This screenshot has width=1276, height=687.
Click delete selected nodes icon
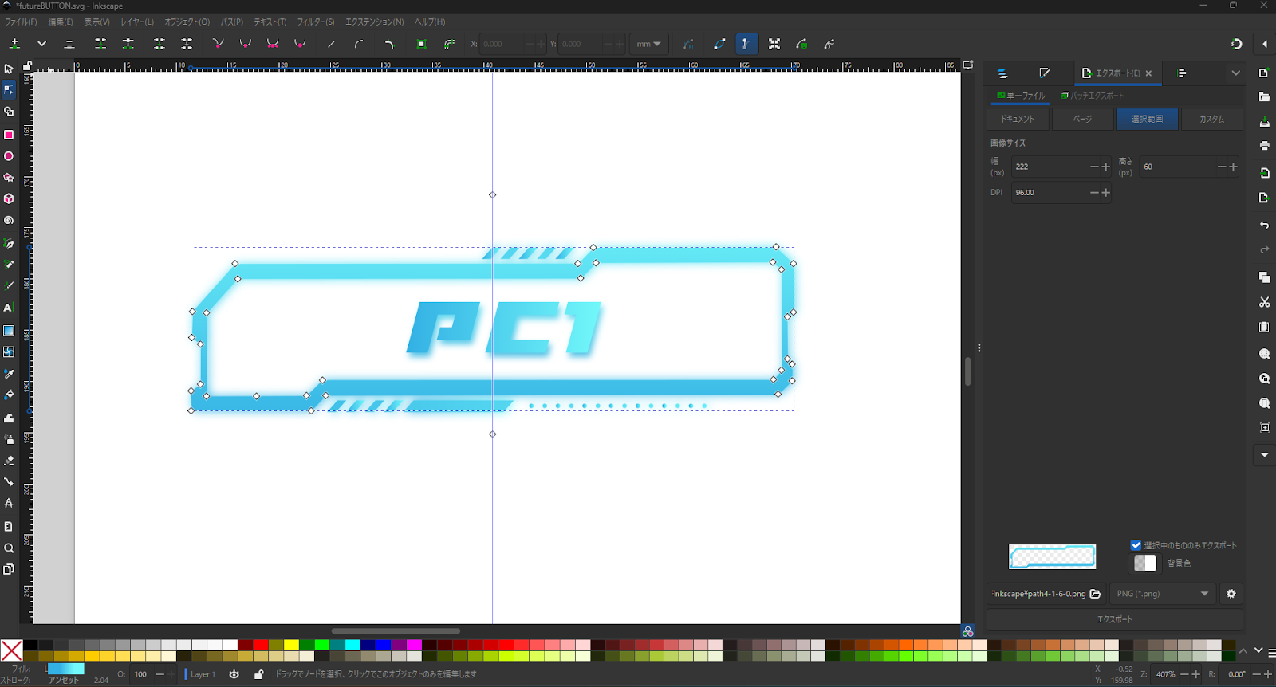(69, 44)
